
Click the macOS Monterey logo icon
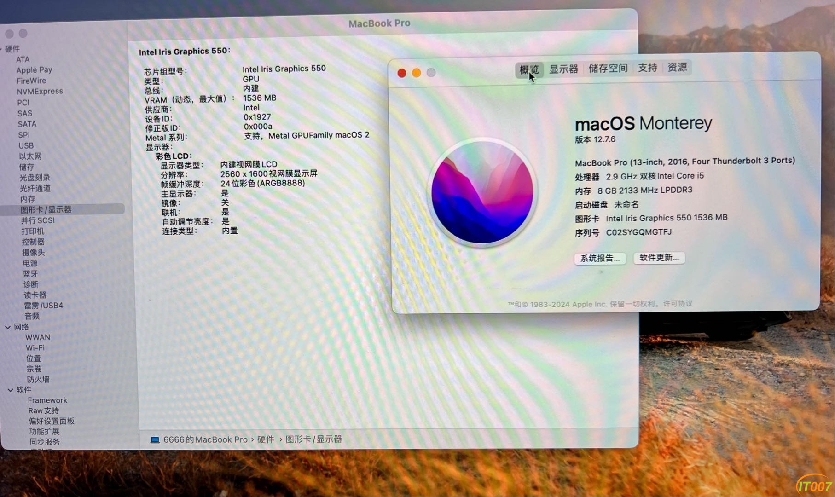[482, 192]
